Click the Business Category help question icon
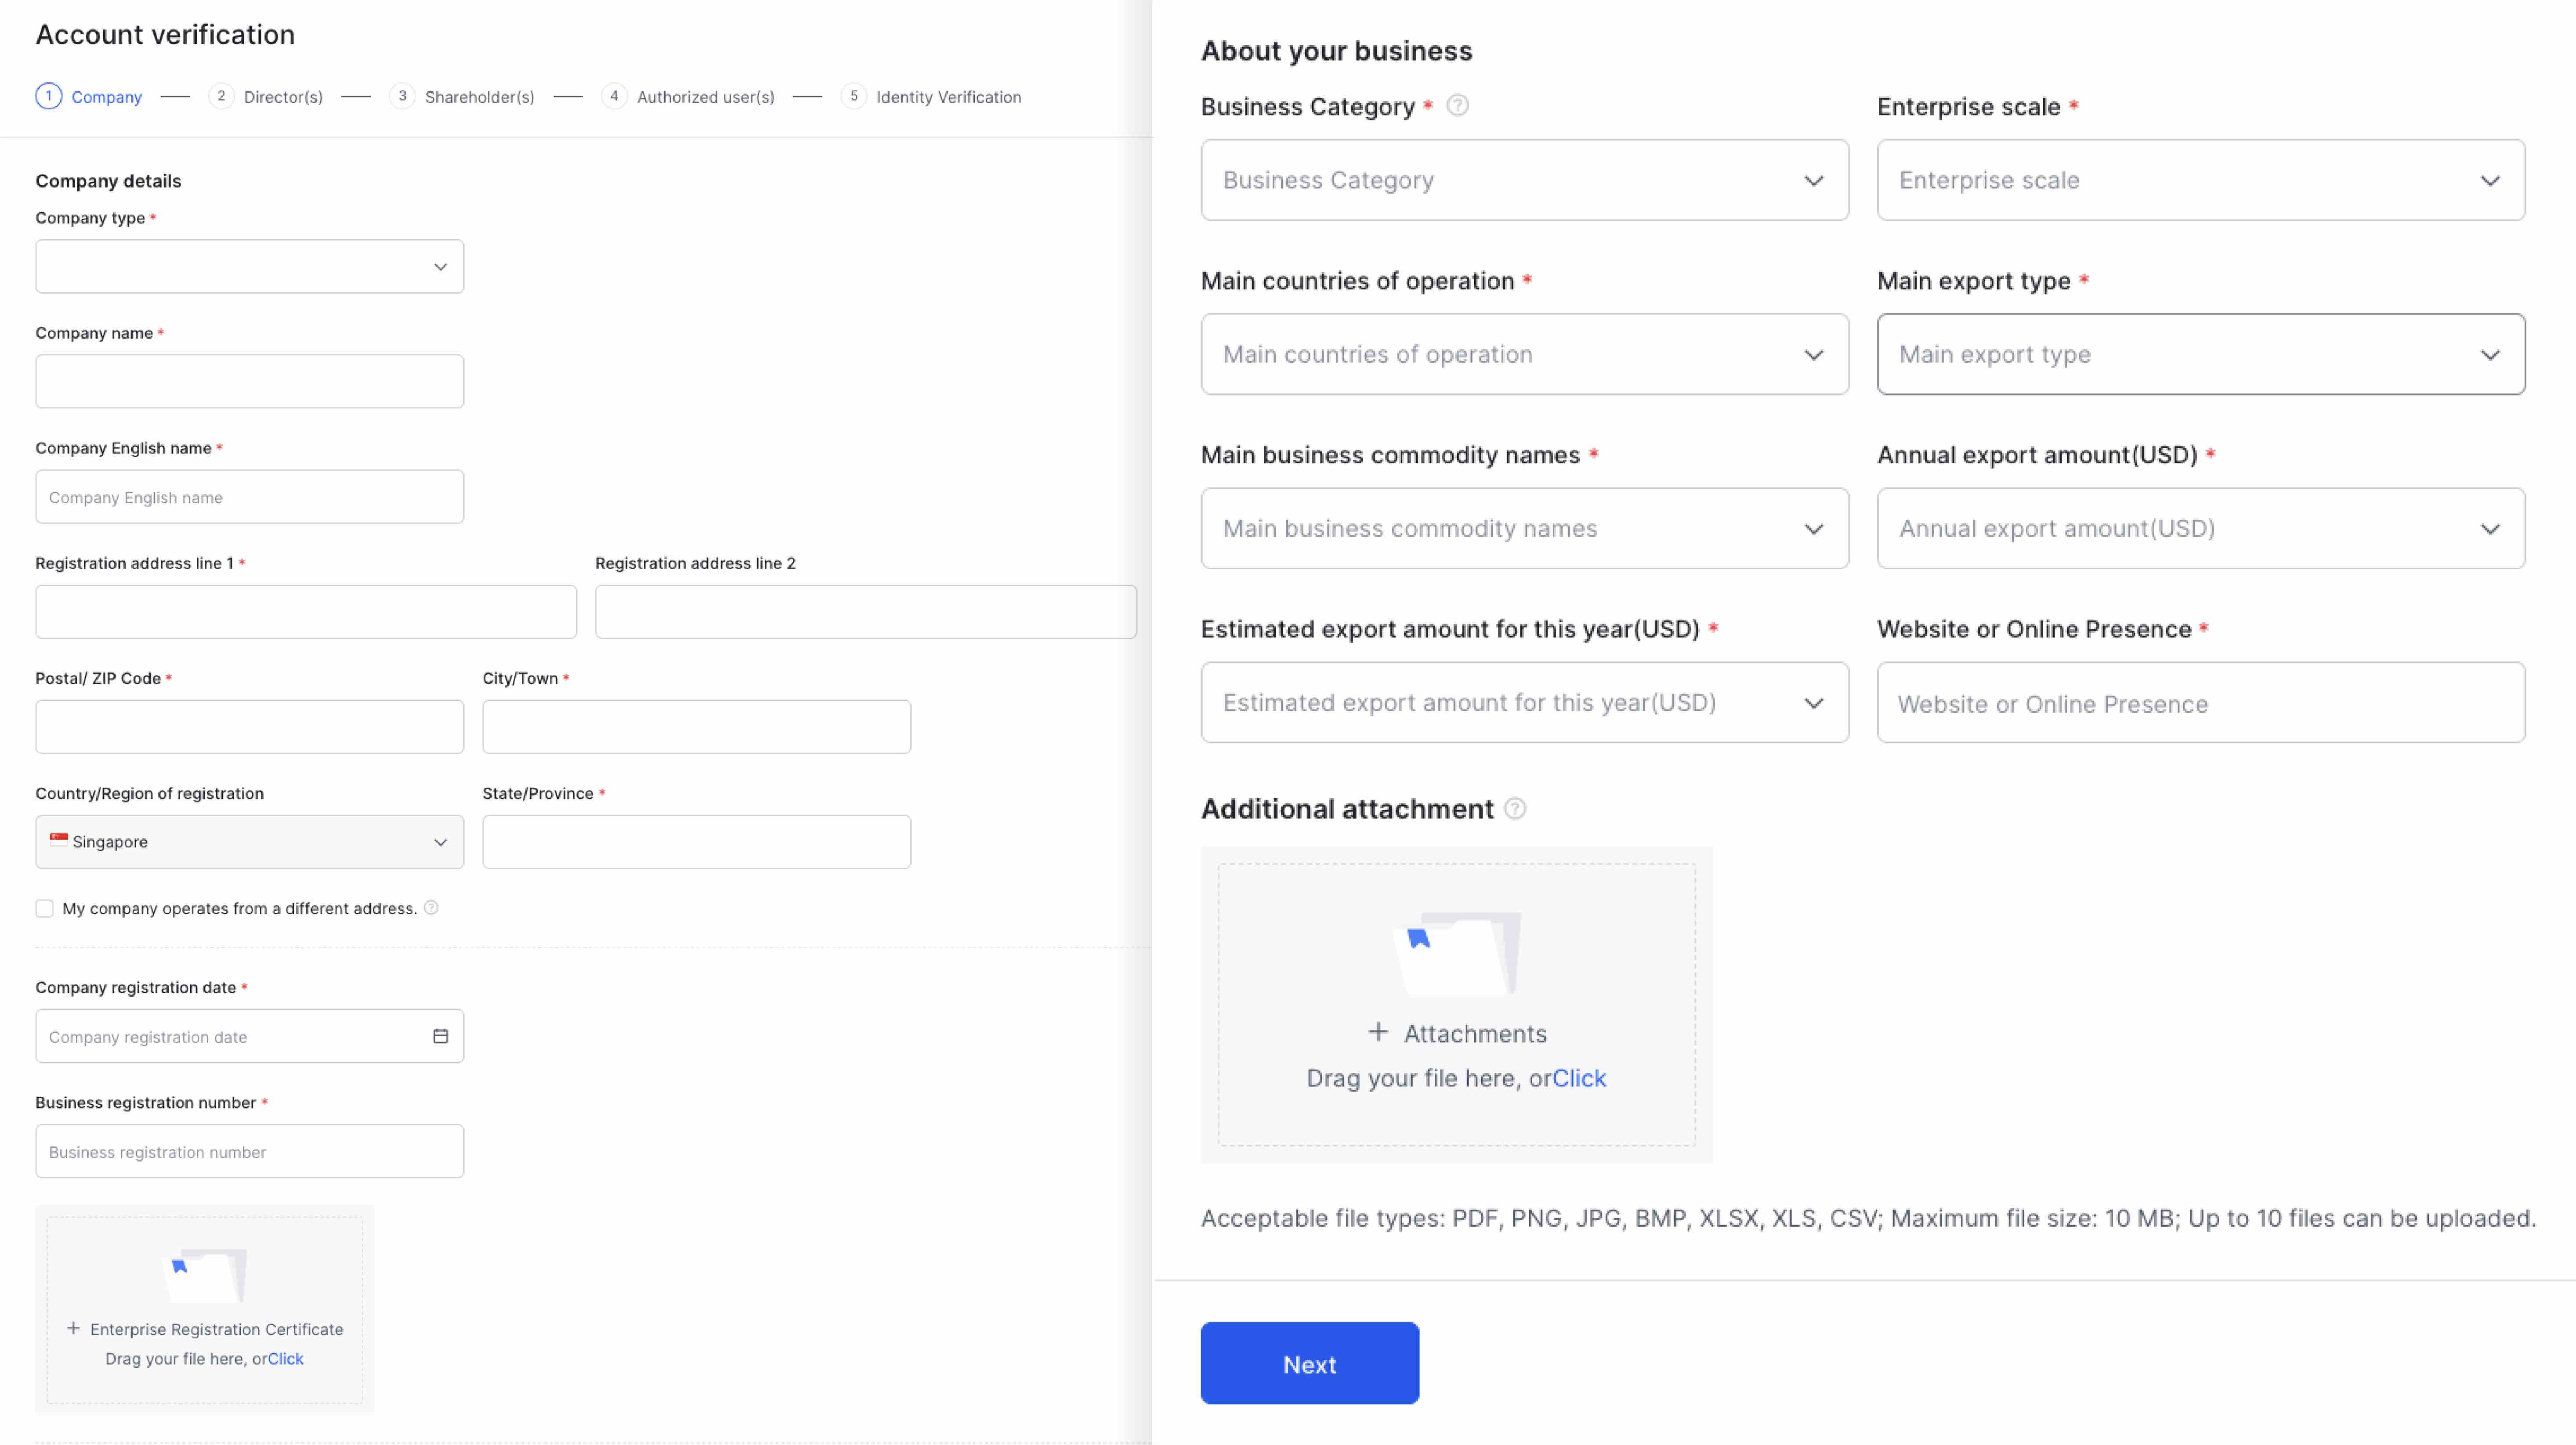 [1458, 106]
